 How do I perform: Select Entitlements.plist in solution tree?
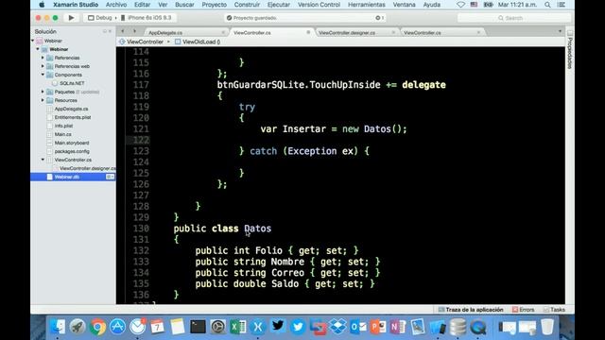(73, 117)
